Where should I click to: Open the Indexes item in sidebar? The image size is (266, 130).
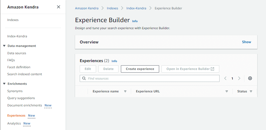(x=13, y=20)
